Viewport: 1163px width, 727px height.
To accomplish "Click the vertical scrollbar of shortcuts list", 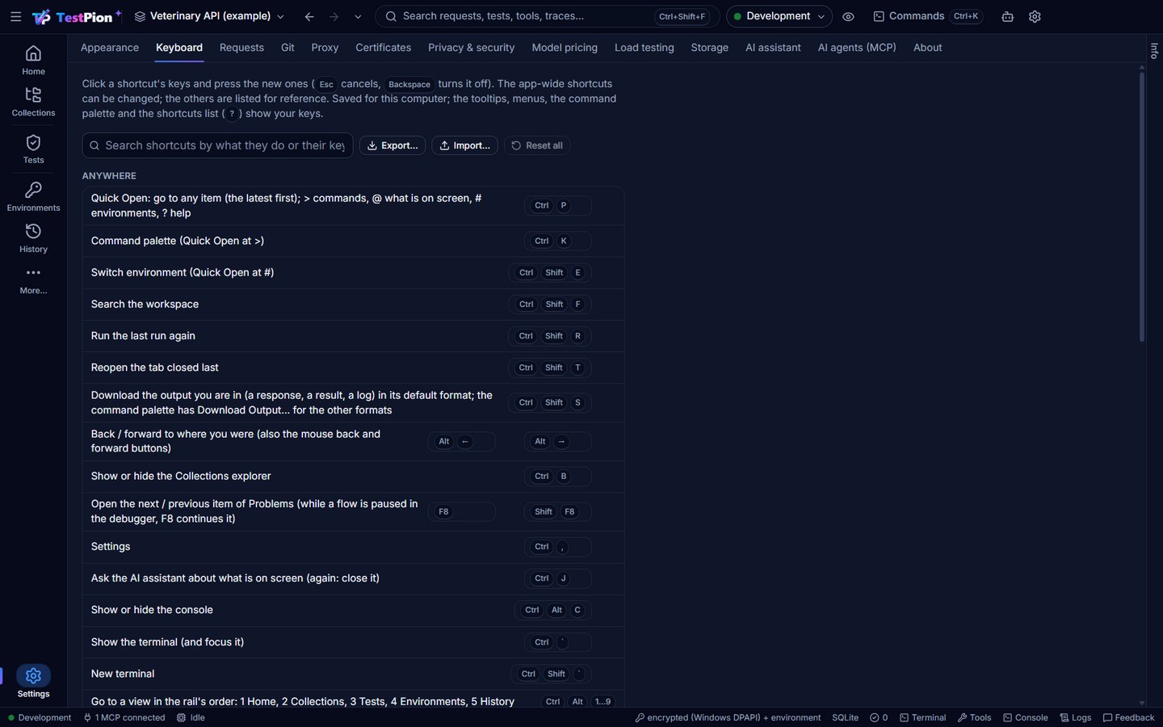I will click(x=1142, y=207).
